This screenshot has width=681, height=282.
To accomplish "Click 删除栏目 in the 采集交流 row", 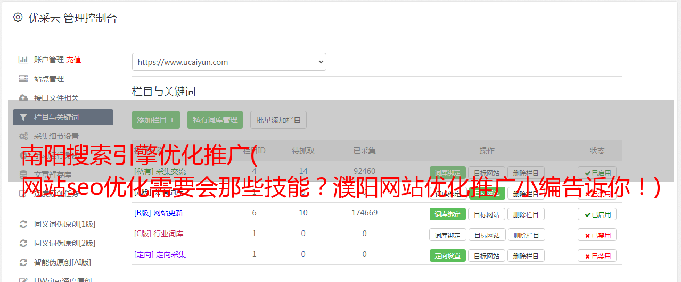I will 526,172.
